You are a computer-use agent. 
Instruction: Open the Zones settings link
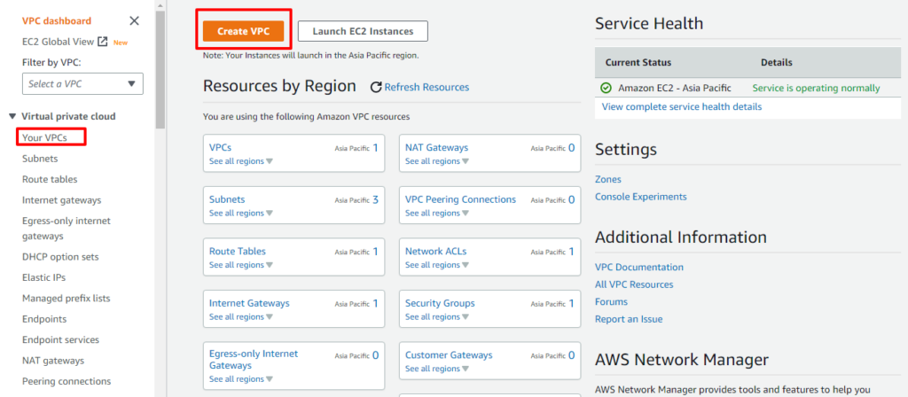pos(608,179)
